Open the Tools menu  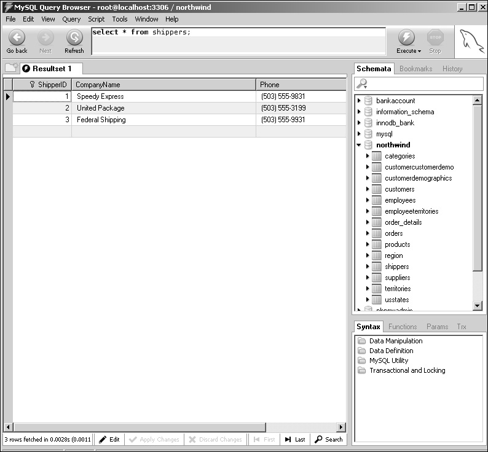[x=120, y=19]
